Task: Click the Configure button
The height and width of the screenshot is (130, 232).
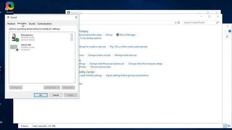Action: coord(16,87)
